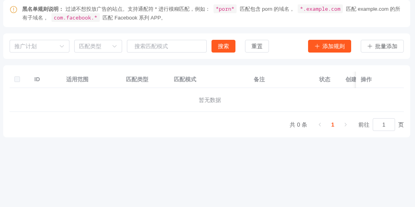
Task: Click the 批量添加 button
Action: (382, 46)
